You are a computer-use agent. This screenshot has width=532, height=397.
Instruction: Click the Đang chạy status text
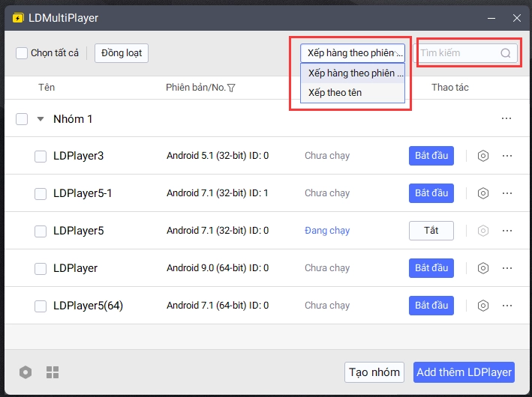327,231
